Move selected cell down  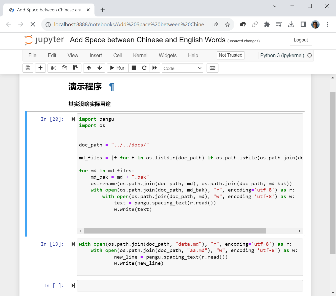click(x=100, y=68)
